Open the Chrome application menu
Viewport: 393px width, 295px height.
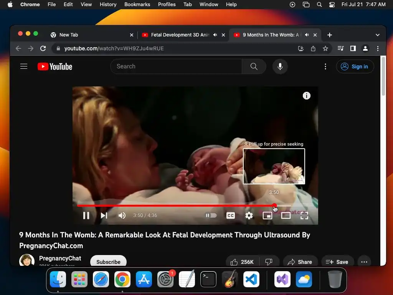point(30,5)
